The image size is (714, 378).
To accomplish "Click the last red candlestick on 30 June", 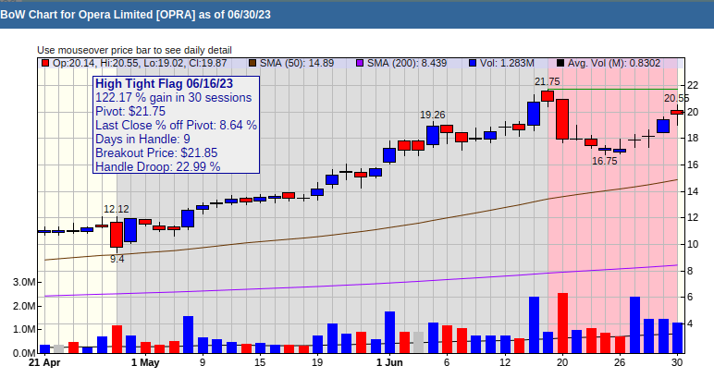I will point(677,112).
